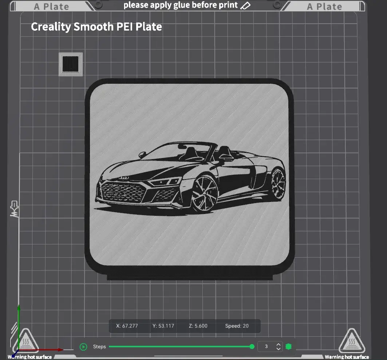The width and height of the screenshot is (387, 360).
Task: Play the print steps animation
Action: (83, 347)
